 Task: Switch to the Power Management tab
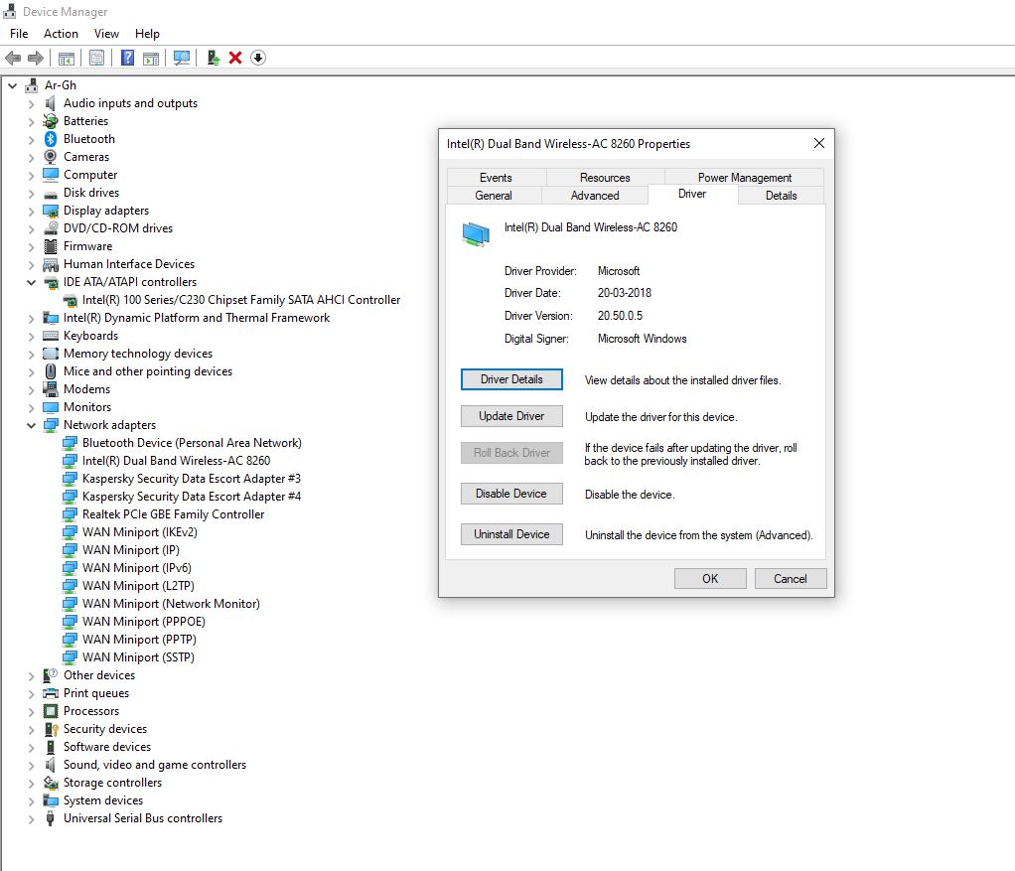[745, 178]
